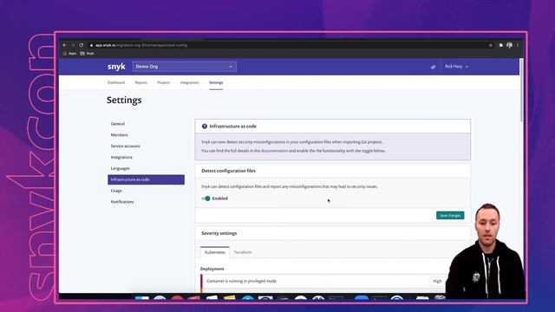This screenshot has height=312, width=555.
Task: Click the browser forward arrow
Action: coord(73,45)
